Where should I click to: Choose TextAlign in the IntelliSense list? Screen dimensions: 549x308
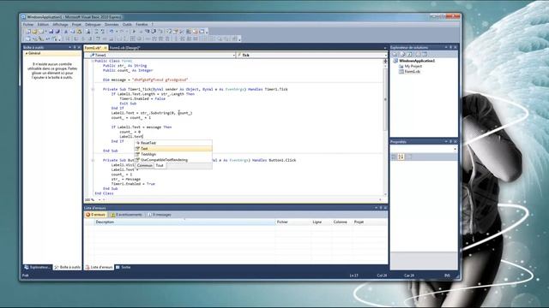(173, 154)
